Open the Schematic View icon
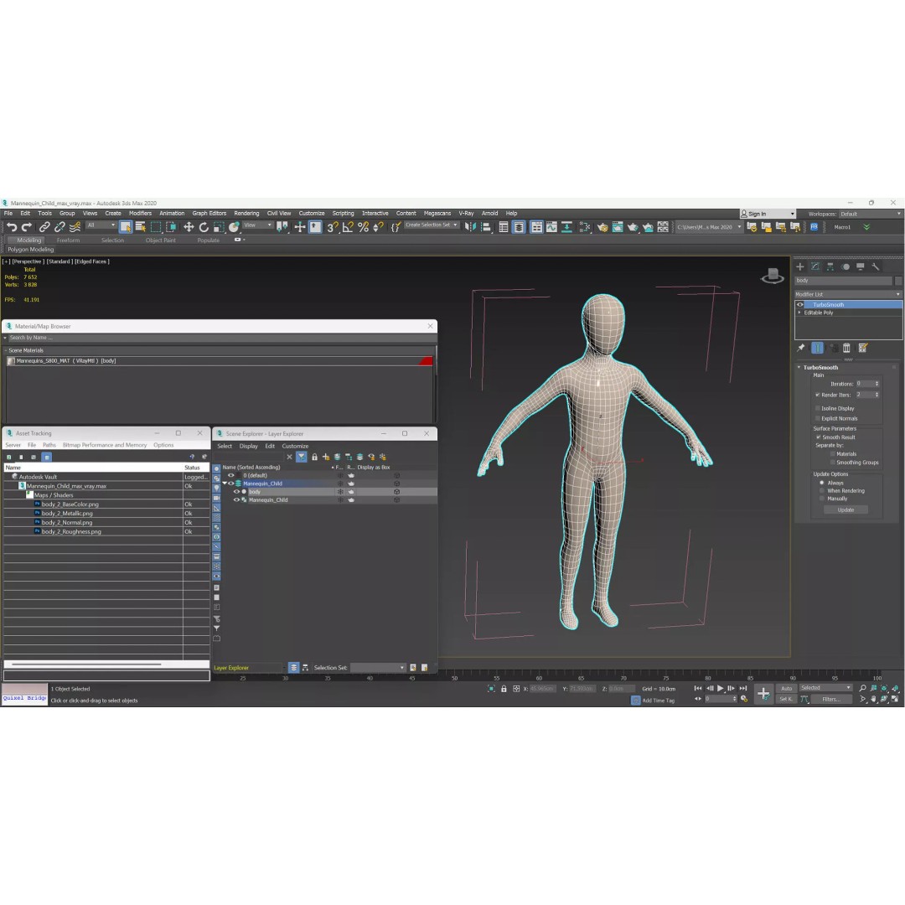Image resolution: width=905 pixels, height=905 pixels. 584,227
